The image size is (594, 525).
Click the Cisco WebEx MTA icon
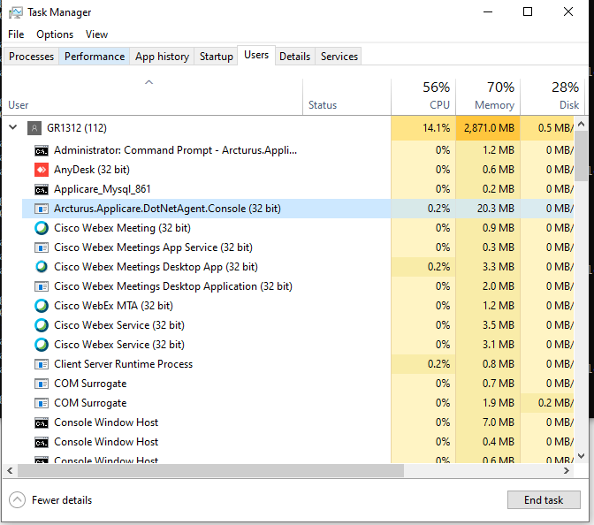[42, 306]
